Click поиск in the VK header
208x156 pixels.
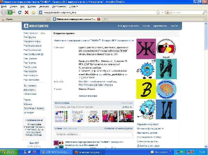click(146, 26)
